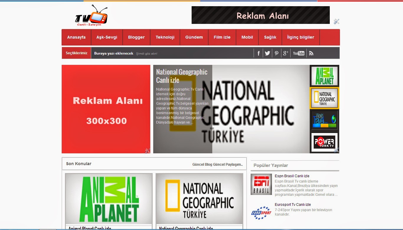
Task: Click the '7-24Spor Yayını yapan' description text
Action: coord(304,212)
